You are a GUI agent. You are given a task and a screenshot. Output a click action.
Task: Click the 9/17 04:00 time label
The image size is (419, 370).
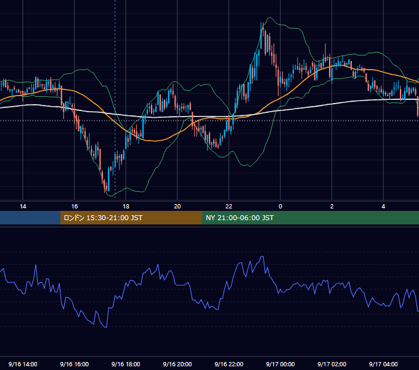click(383, 364)
